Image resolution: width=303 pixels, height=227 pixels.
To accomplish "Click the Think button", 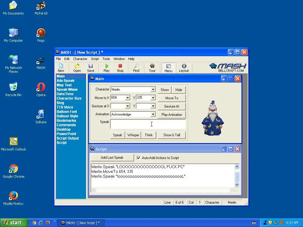I will [x=149, y=135].
